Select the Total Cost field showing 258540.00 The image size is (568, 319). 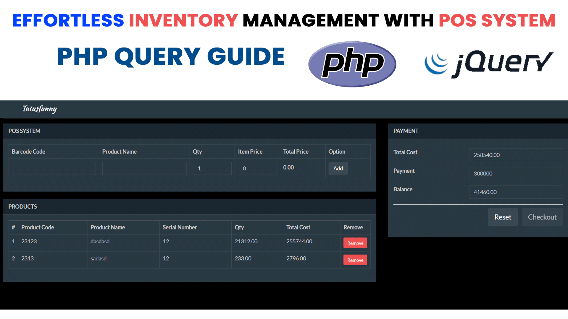click(x=516, y=155)
